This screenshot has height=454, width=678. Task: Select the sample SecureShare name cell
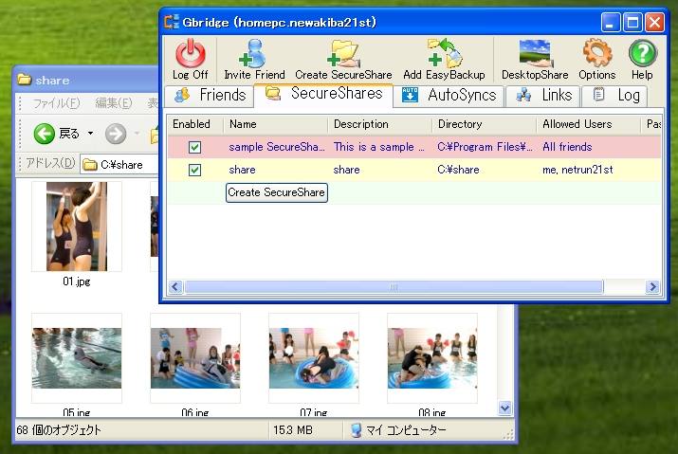277,147
